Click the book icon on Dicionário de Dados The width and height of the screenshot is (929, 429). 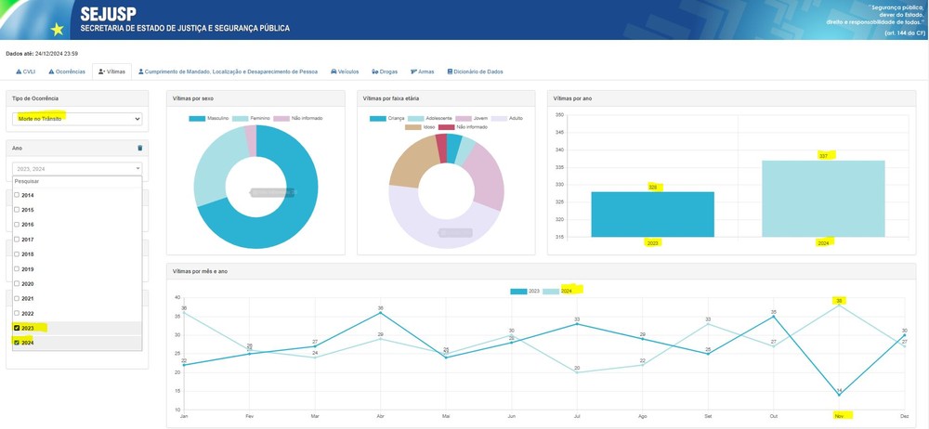450,71
